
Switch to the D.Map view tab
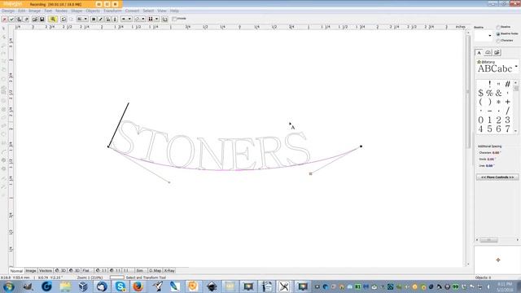155,271
